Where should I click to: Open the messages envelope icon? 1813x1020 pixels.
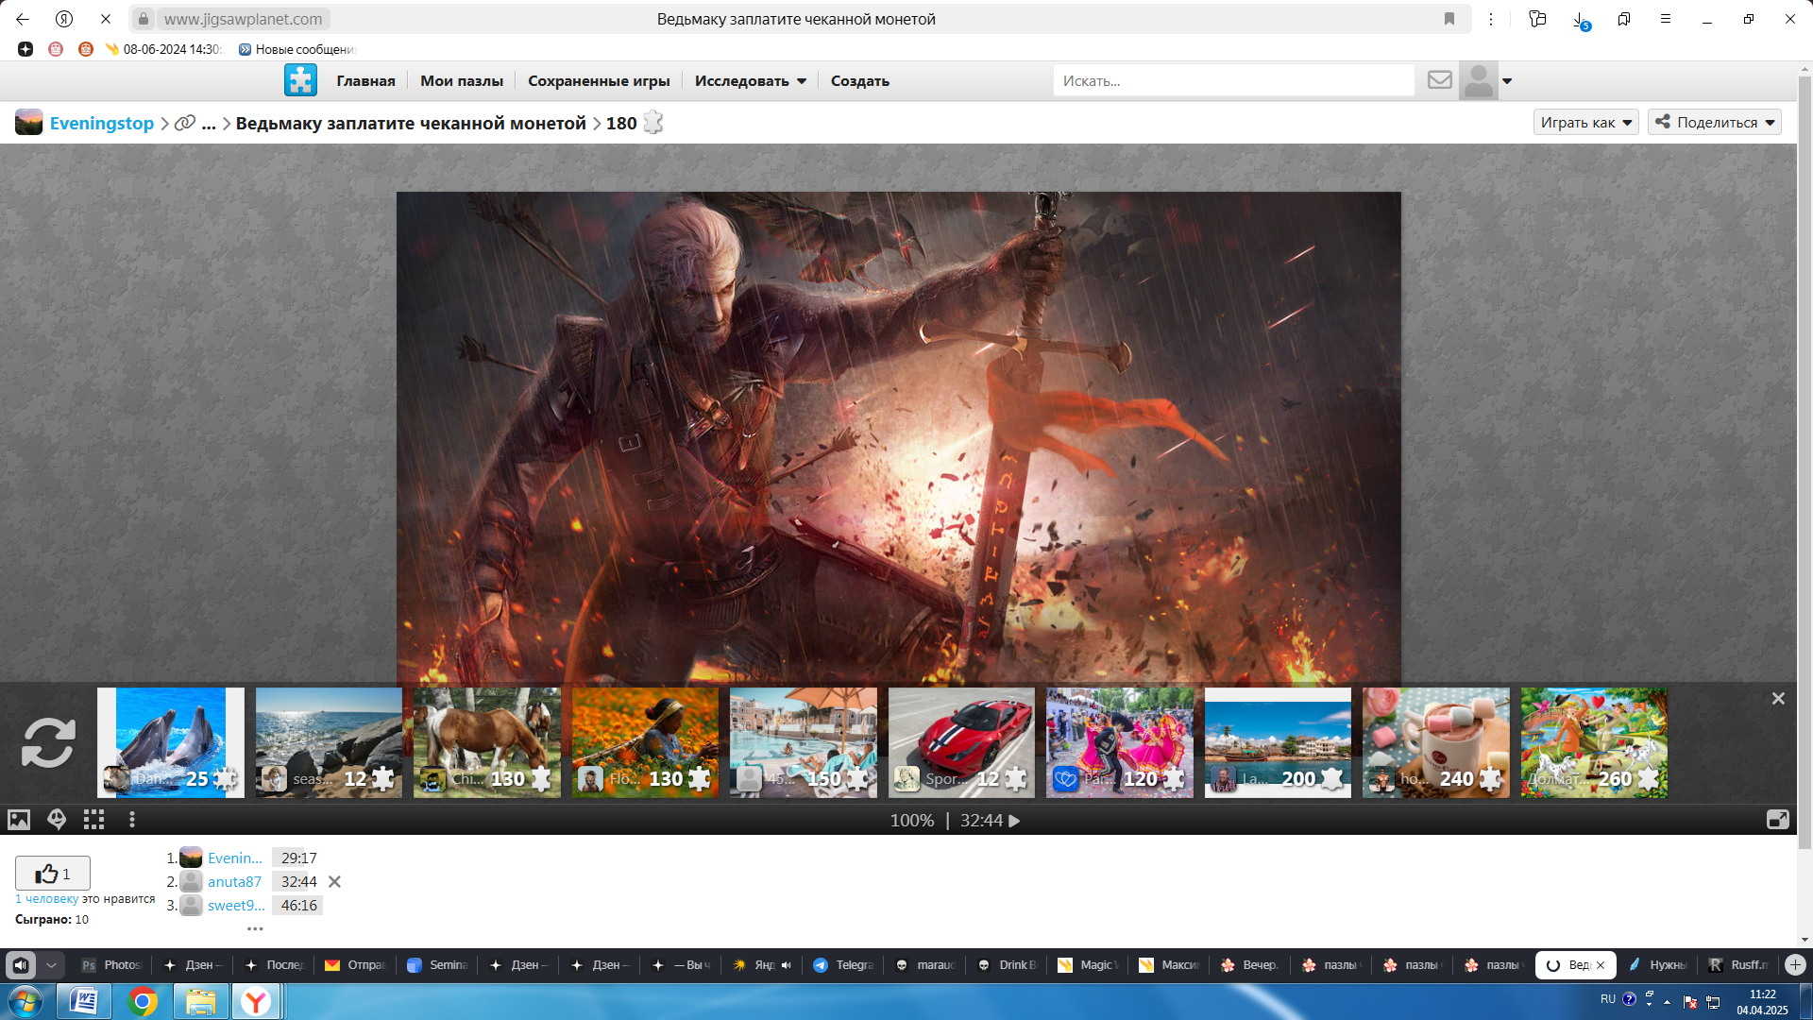[x=1439, y=80]
